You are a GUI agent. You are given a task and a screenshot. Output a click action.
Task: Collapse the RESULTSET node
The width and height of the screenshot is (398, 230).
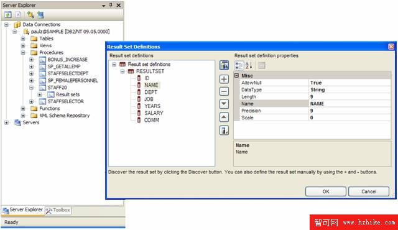click(x=123, y=71)
